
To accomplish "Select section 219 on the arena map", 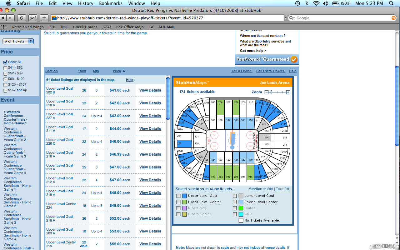I will (250, 172).
